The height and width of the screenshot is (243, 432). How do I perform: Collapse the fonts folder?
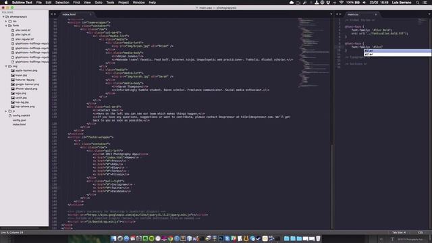[6, 26]
